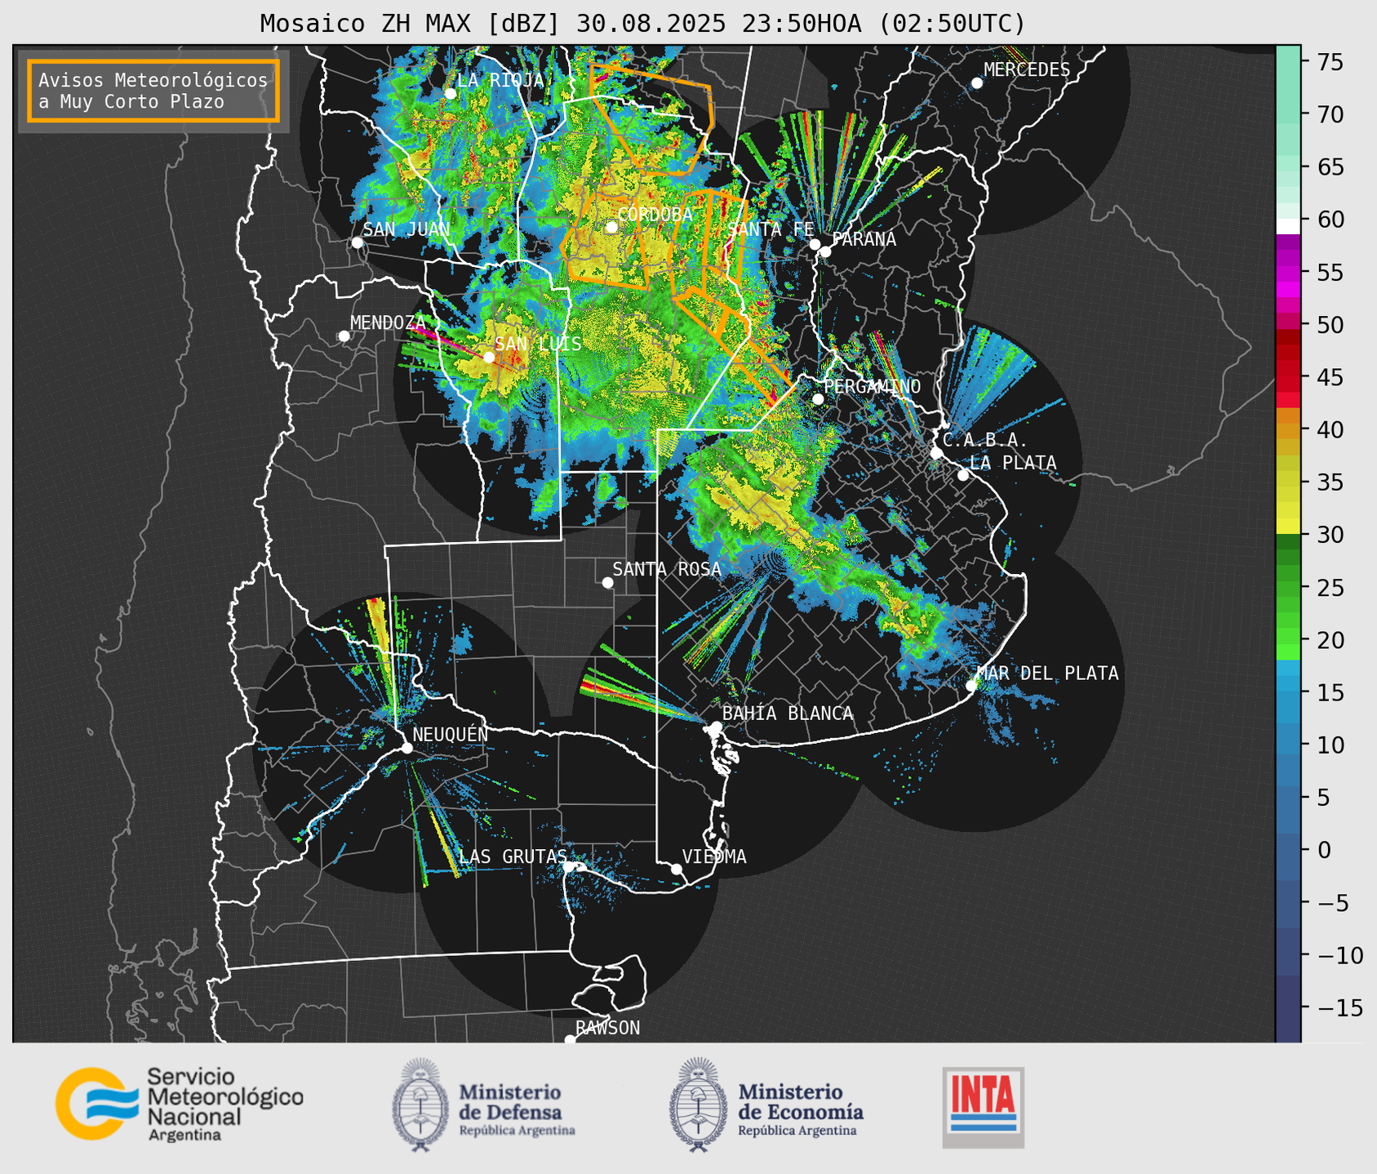Click the 60 dBZ white color band
This screenshot has height=1174, width=1377.
1288,226
